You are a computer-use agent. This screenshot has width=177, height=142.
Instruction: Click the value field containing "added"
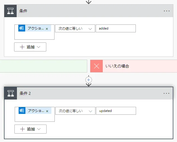point(115,28)
